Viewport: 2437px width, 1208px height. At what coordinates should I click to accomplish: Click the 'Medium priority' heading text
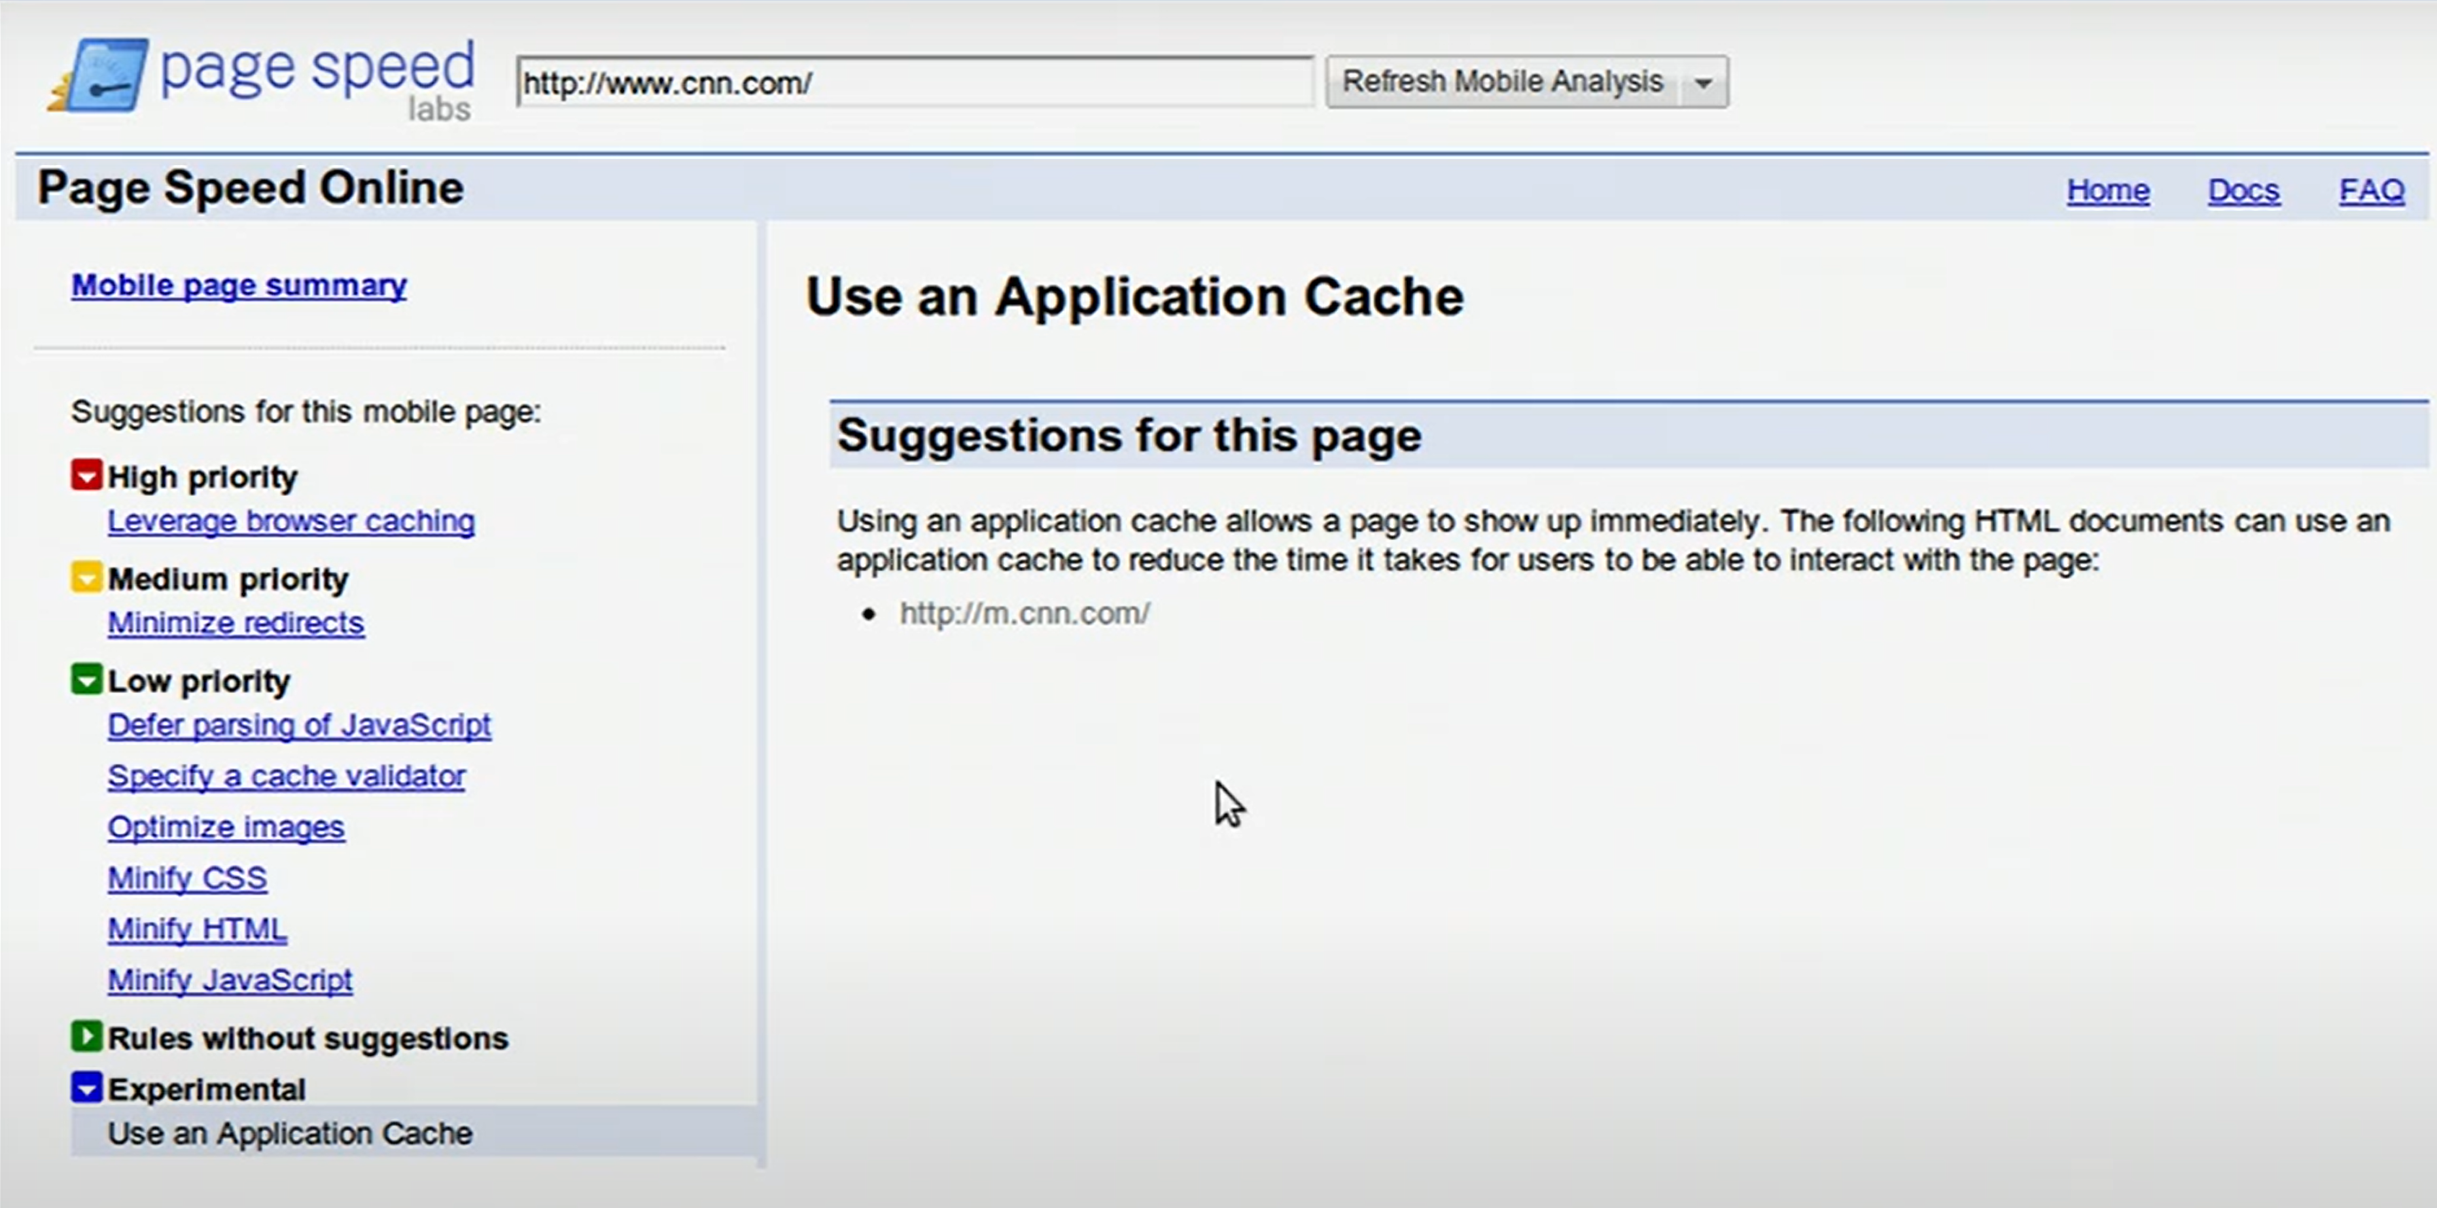[x=228, y=579]
